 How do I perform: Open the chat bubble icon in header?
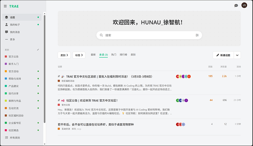tap(236, 5)
